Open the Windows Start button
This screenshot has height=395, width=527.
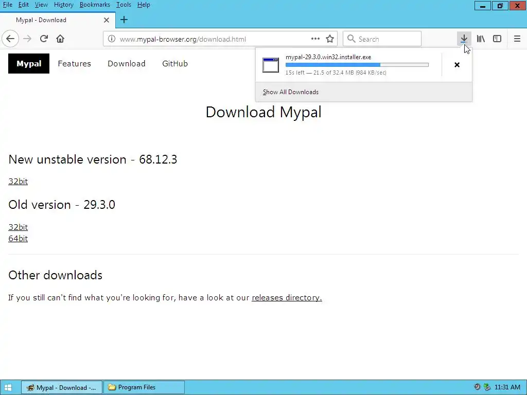pyautogui.click(x=8, y=387)
